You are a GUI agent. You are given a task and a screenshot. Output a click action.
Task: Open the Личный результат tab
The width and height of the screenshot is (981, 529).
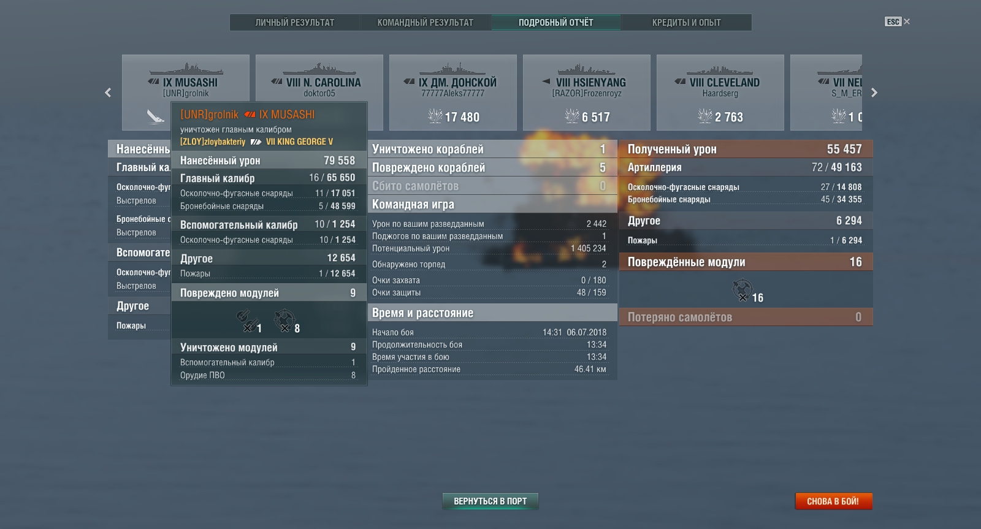pos(295,23)
